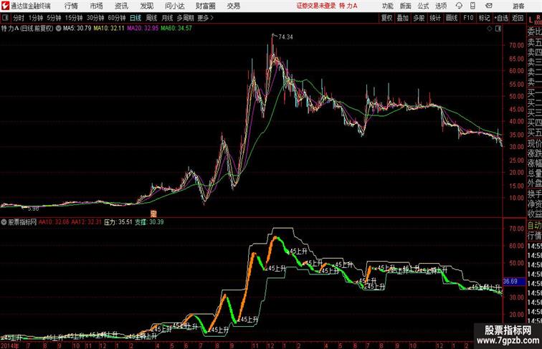The image size is (542, 349).
Task: Click the 画线 drawing tools button
Action: 452,18
